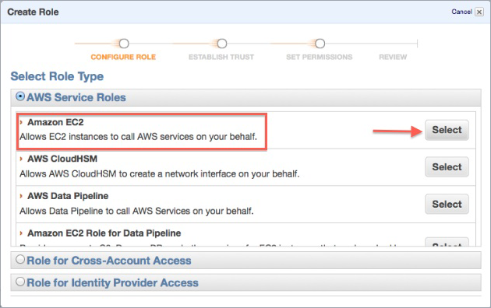
Task: Click the Amazon EC2 role title
Action: (x=55, y=122)
